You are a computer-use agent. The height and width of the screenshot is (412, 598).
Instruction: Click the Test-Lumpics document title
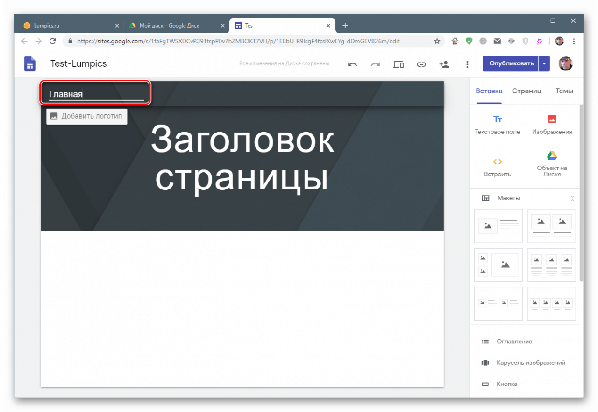78,63
